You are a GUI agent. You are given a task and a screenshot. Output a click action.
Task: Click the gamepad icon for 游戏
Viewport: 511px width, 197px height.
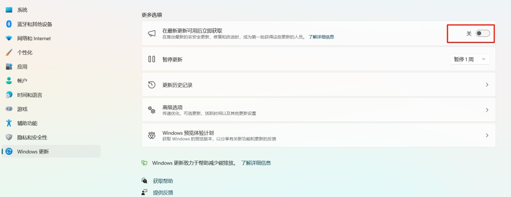(9, 109)
